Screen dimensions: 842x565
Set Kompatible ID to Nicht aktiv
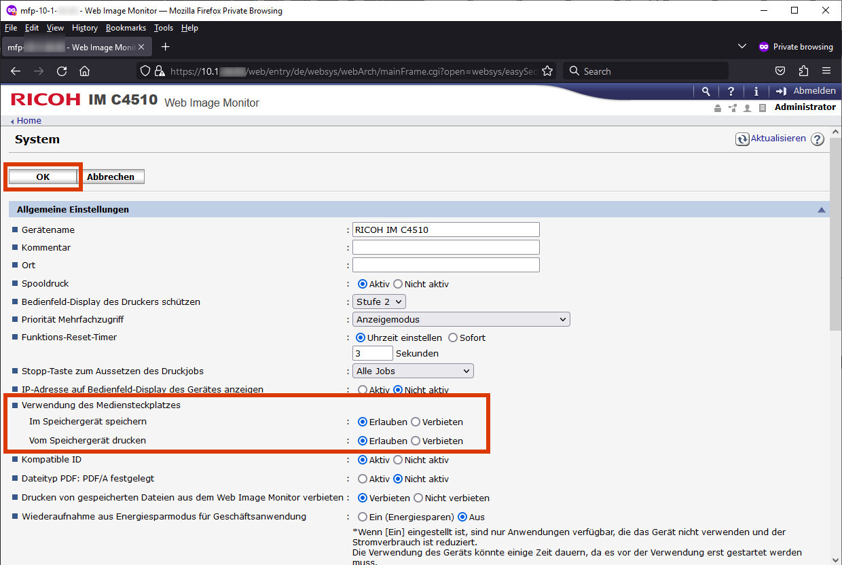[x=398, y=460]
